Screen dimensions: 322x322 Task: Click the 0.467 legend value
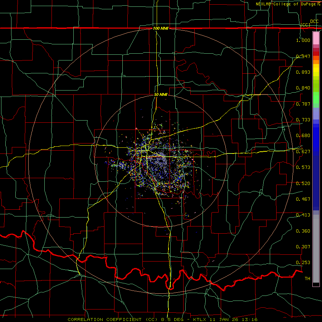click(303, 199)
